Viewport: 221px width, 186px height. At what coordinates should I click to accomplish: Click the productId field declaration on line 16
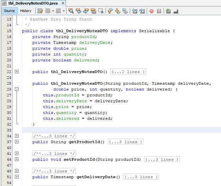point(83,37)
